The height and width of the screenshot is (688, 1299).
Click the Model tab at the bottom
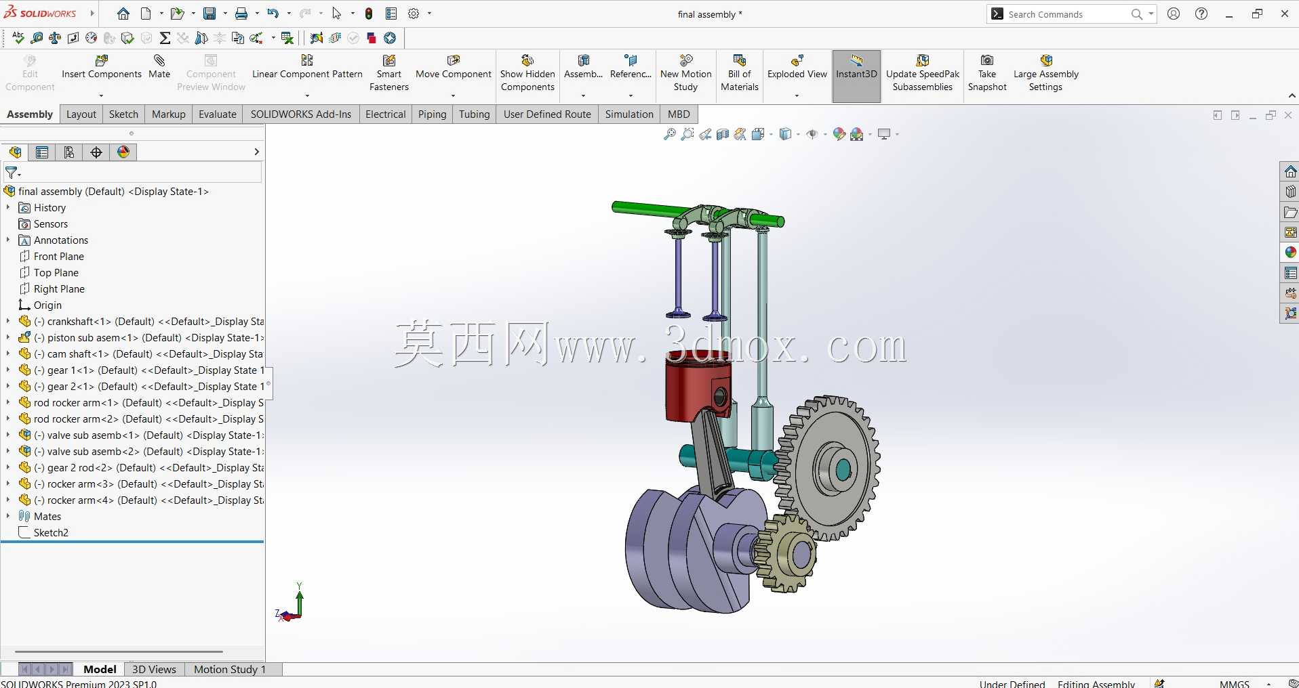100,669
